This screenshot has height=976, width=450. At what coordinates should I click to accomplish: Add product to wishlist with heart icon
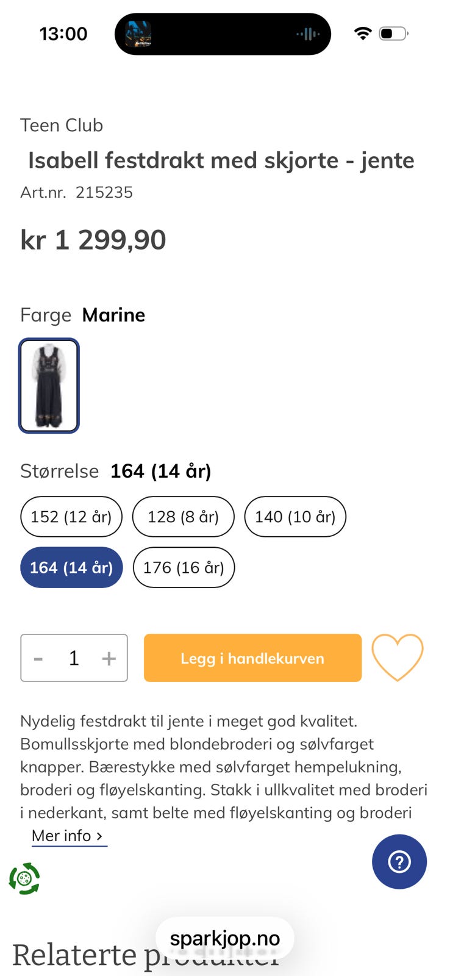click(397, 657)
